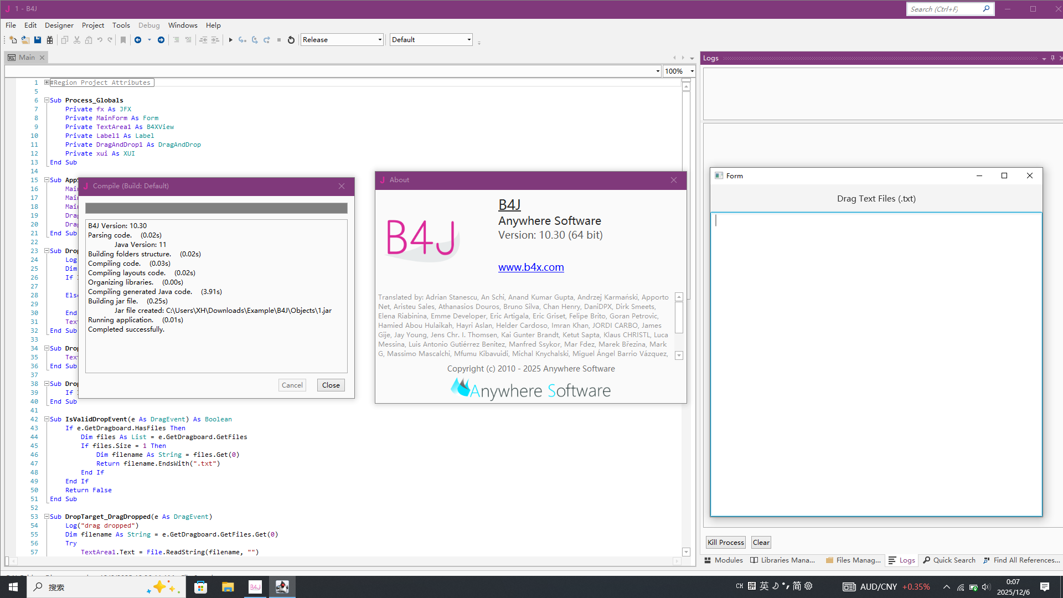Click the Navigate Backward arrow icon

(138, 40)
